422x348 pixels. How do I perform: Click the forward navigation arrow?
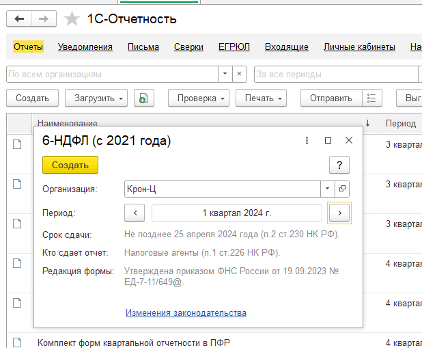pyautogui.click(x=44, y=18)
